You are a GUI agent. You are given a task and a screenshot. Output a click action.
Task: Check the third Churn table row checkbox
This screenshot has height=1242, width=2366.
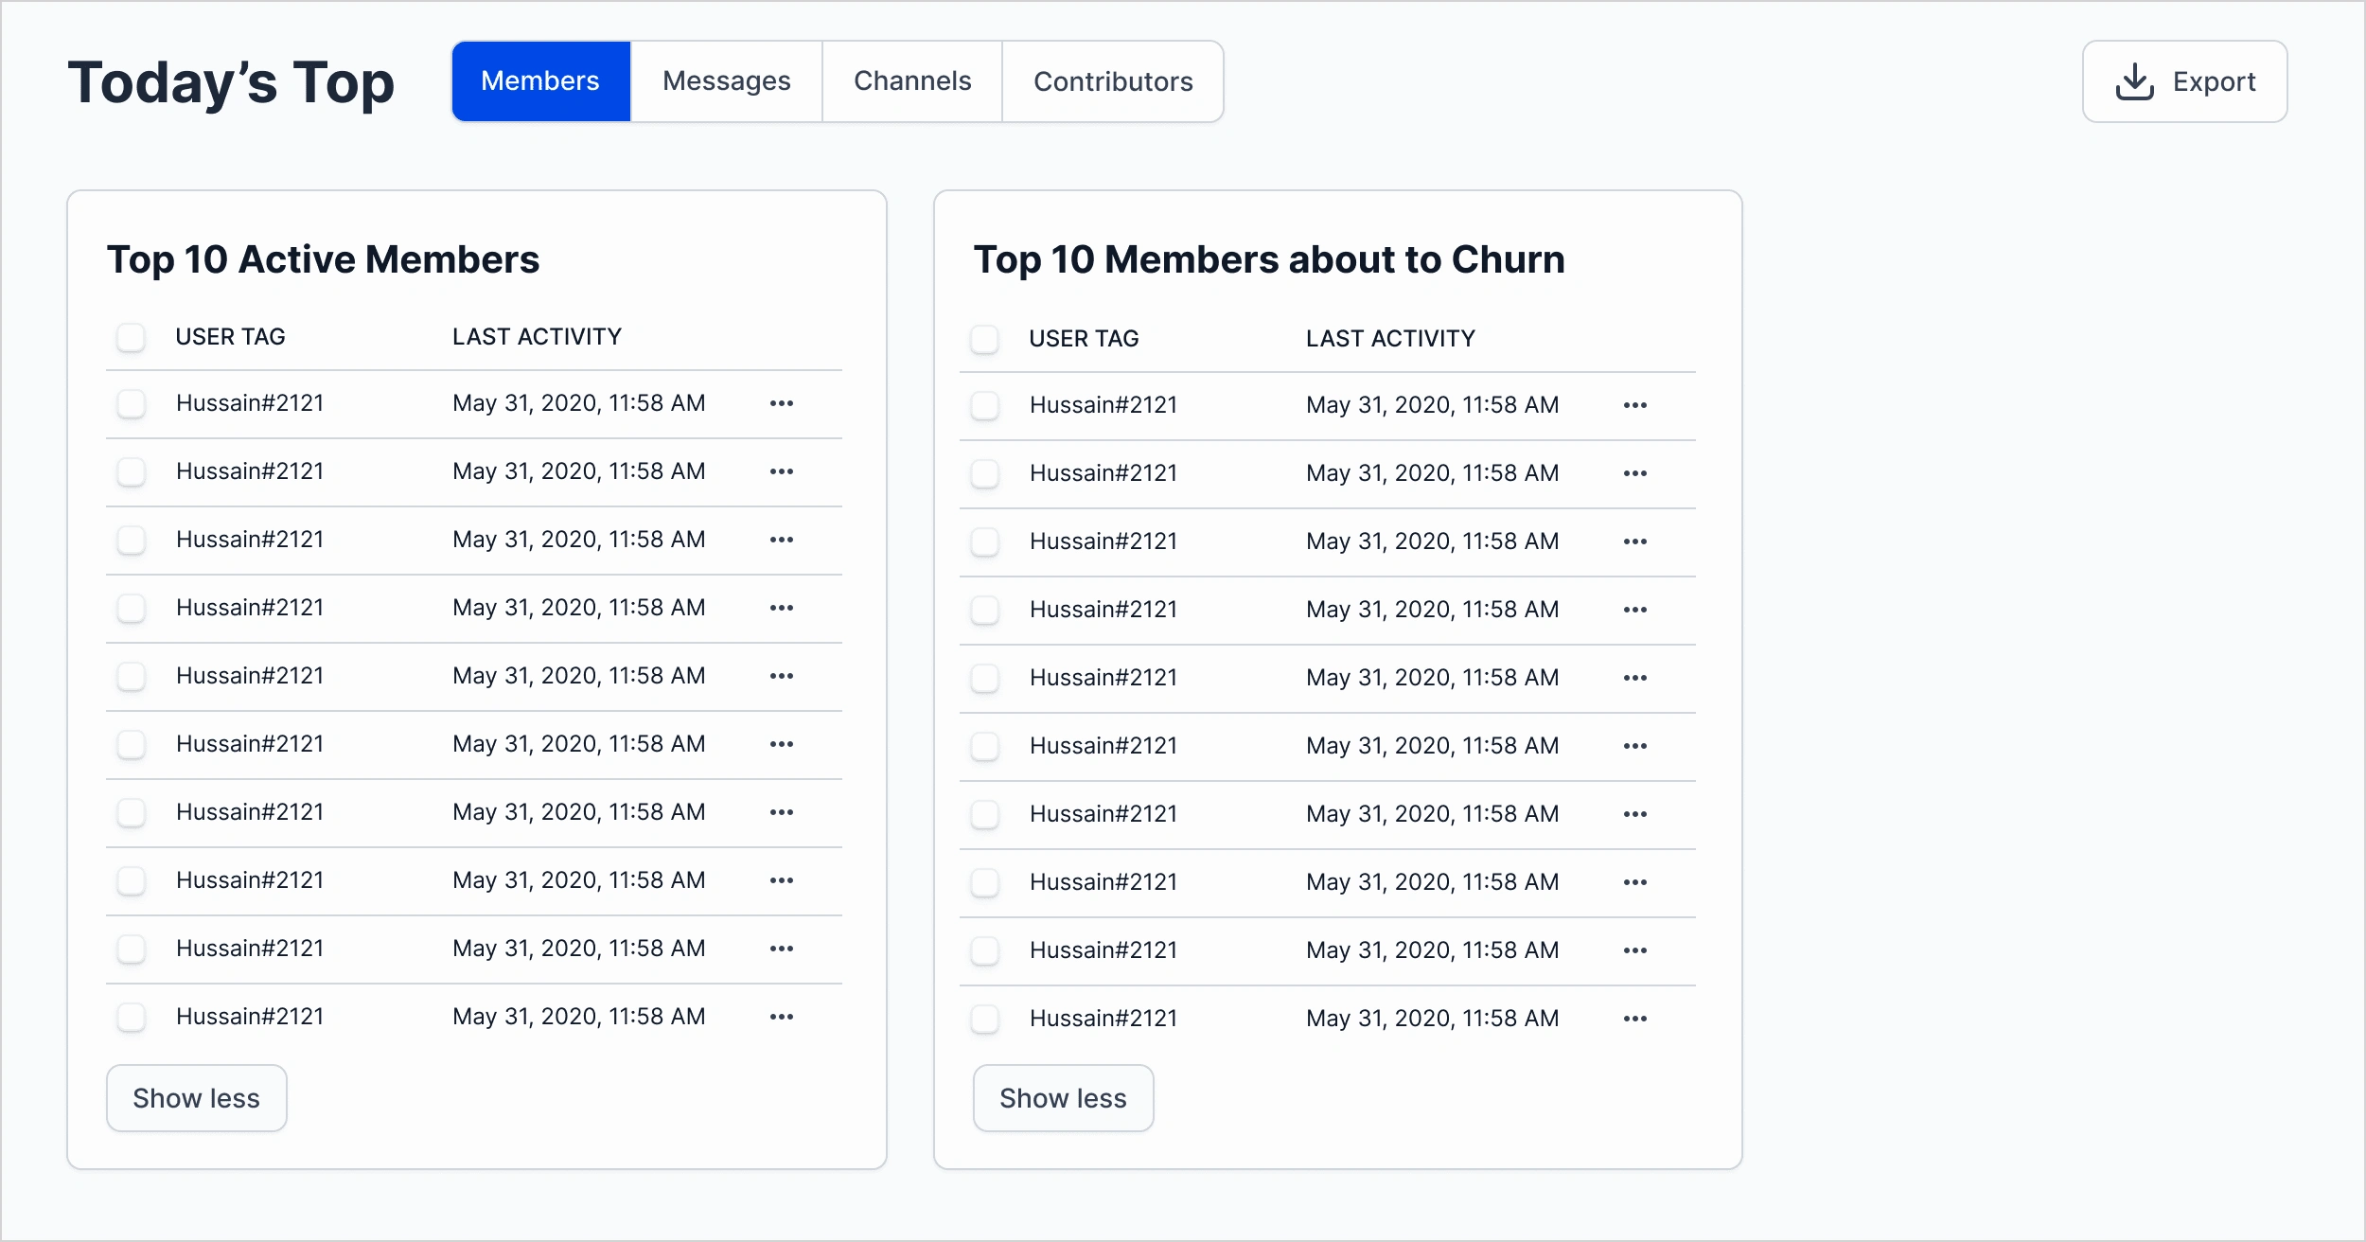[x=985, y=541]
